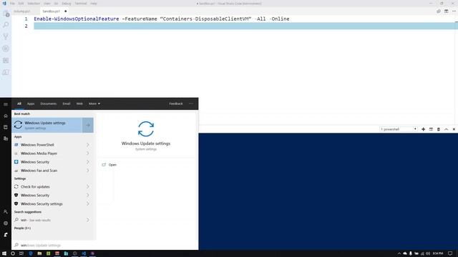Select the Documents search filter tab
The image size is (458, 257).
[x=48, y=104]
